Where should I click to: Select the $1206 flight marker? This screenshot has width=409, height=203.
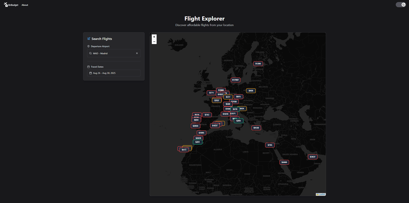pyautogui.click(x=258, y=64)
